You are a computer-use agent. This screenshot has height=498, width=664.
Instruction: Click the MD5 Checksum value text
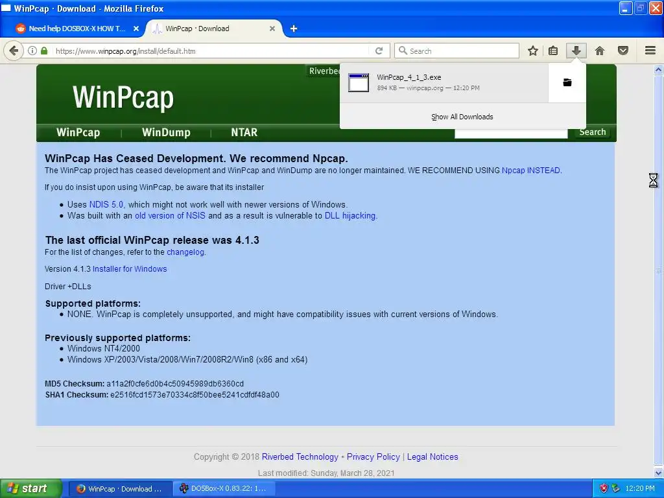click(x=175, y=384)
